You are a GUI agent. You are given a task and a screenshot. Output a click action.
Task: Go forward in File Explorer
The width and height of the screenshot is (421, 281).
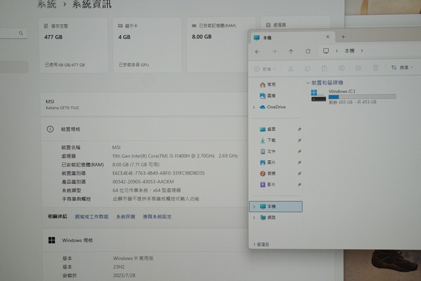274,51
